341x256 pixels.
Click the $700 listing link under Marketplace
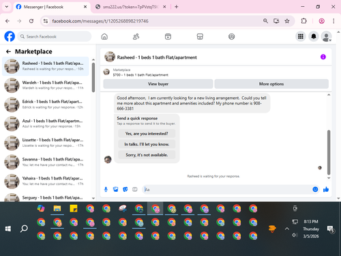[140, 75]
